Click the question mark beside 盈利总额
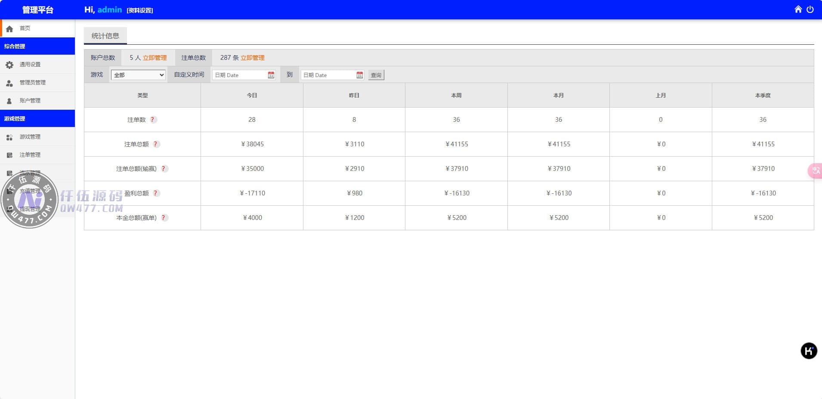The height and width of the screenshot is (399, 822). [156, 193]
